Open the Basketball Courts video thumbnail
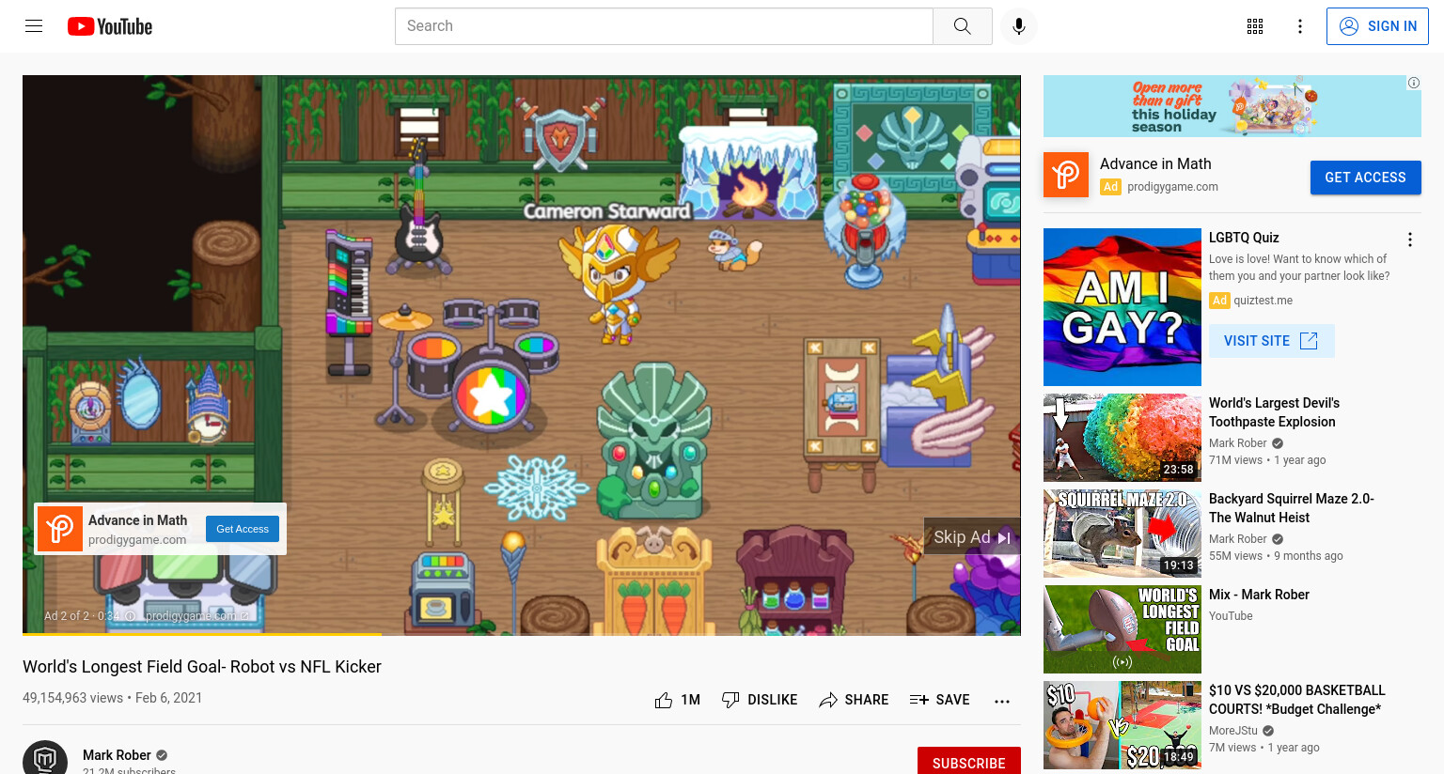This screenshot has height=774, width=1444. (1122, 725)
